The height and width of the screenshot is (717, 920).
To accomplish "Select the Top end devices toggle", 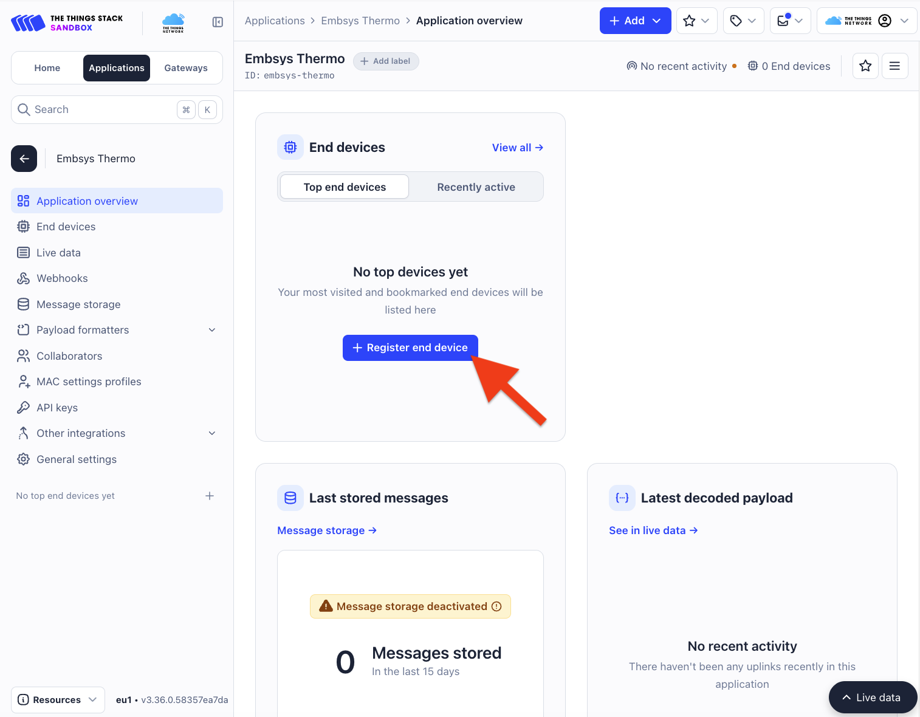I will tap(345, 187).
